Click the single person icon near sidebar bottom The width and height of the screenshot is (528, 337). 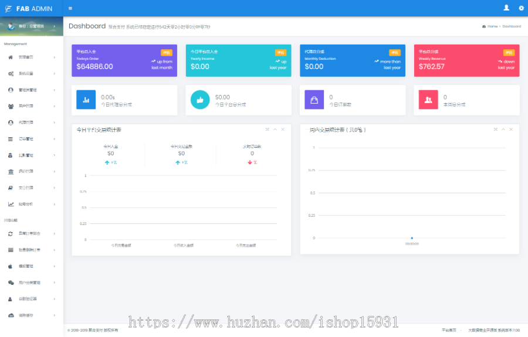pos(11,299)
